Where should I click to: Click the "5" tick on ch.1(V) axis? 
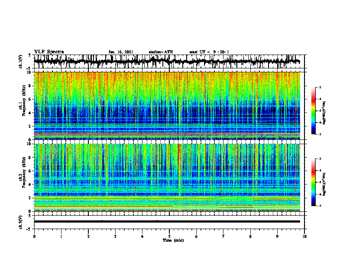pyautogui.click(x=29, y=55)
